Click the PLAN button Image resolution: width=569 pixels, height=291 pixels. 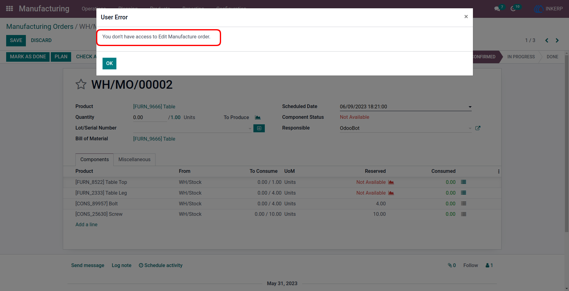tap(61, 57)
